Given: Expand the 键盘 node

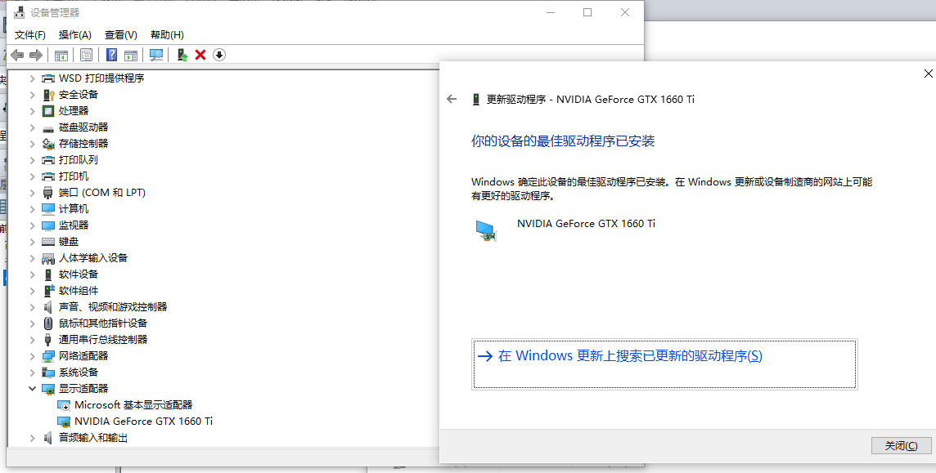Looking at the screenshot, I should [x=32, y=241].
